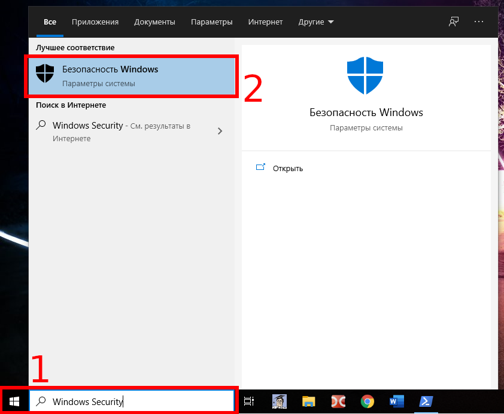504x414 pixels.
Task: Launch File Explorer from the taskbar
Action: (309, 401)
